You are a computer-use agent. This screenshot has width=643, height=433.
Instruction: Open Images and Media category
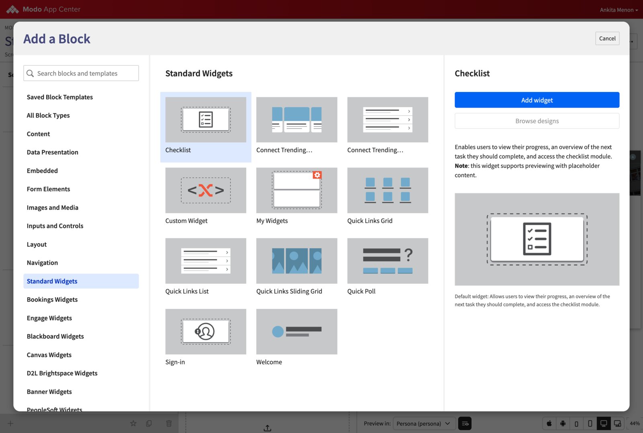coord(81,208)
